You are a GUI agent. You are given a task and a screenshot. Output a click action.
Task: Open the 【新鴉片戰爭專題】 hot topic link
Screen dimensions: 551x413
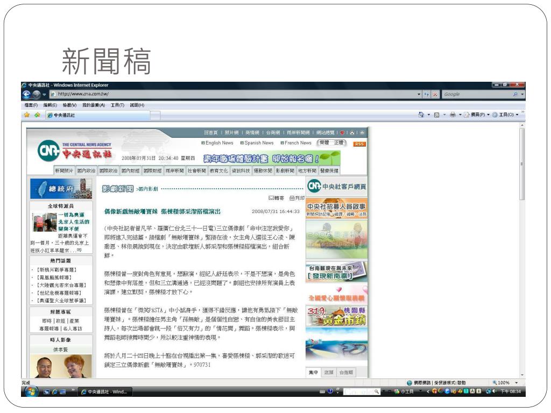pos(56,270)
